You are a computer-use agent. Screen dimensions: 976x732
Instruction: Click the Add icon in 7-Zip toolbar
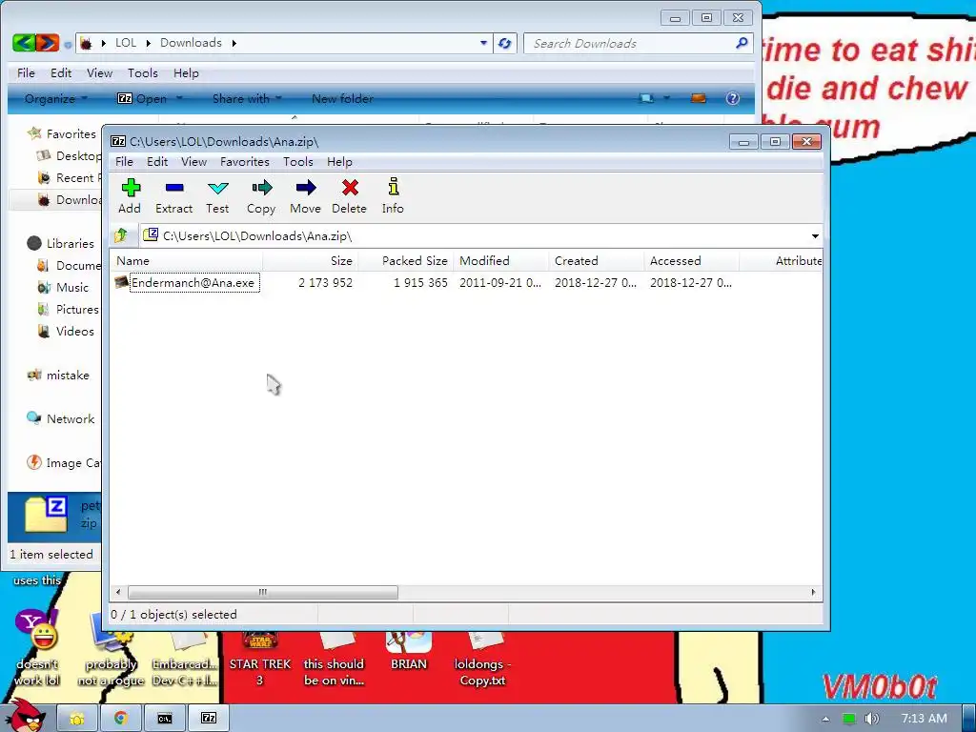130,196
